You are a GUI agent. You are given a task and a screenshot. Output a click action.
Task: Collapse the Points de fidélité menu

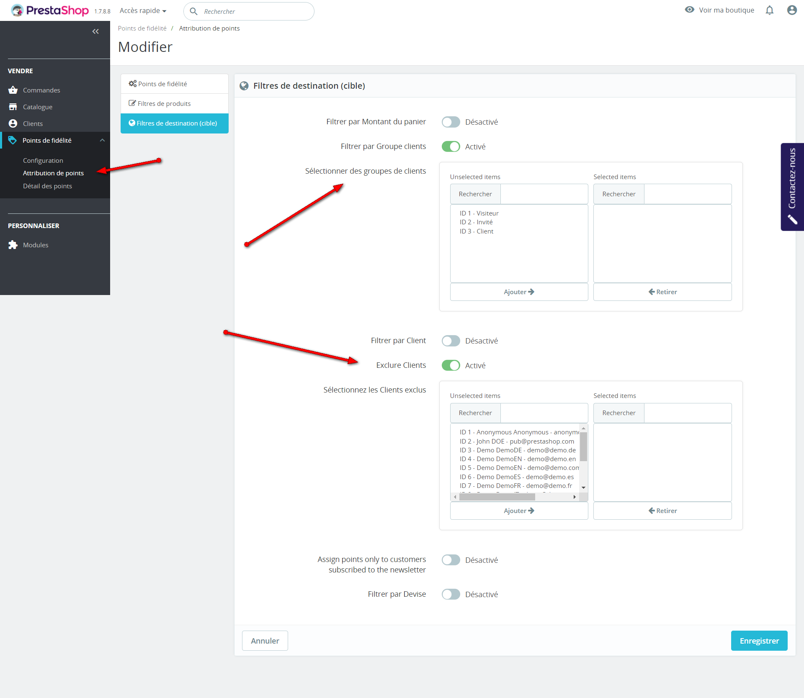[102, 140]
